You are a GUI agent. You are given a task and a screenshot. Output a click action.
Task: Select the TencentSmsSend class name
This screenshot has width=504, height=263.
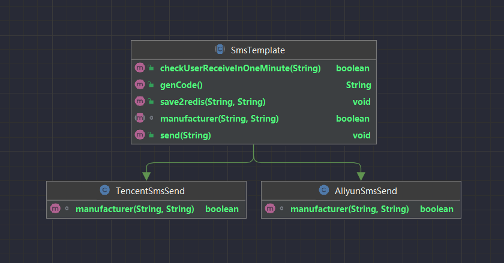[x=150, y=191]
